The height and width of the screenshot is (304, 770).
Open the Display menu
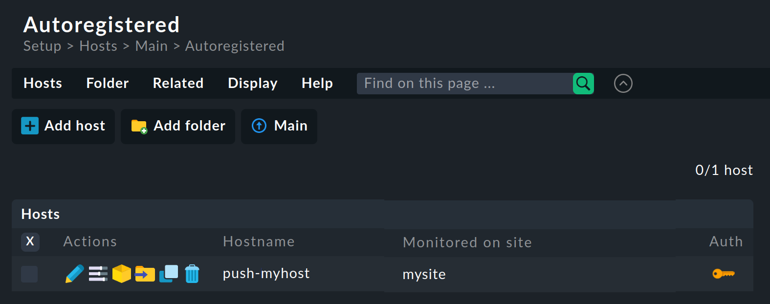(252, 83)
